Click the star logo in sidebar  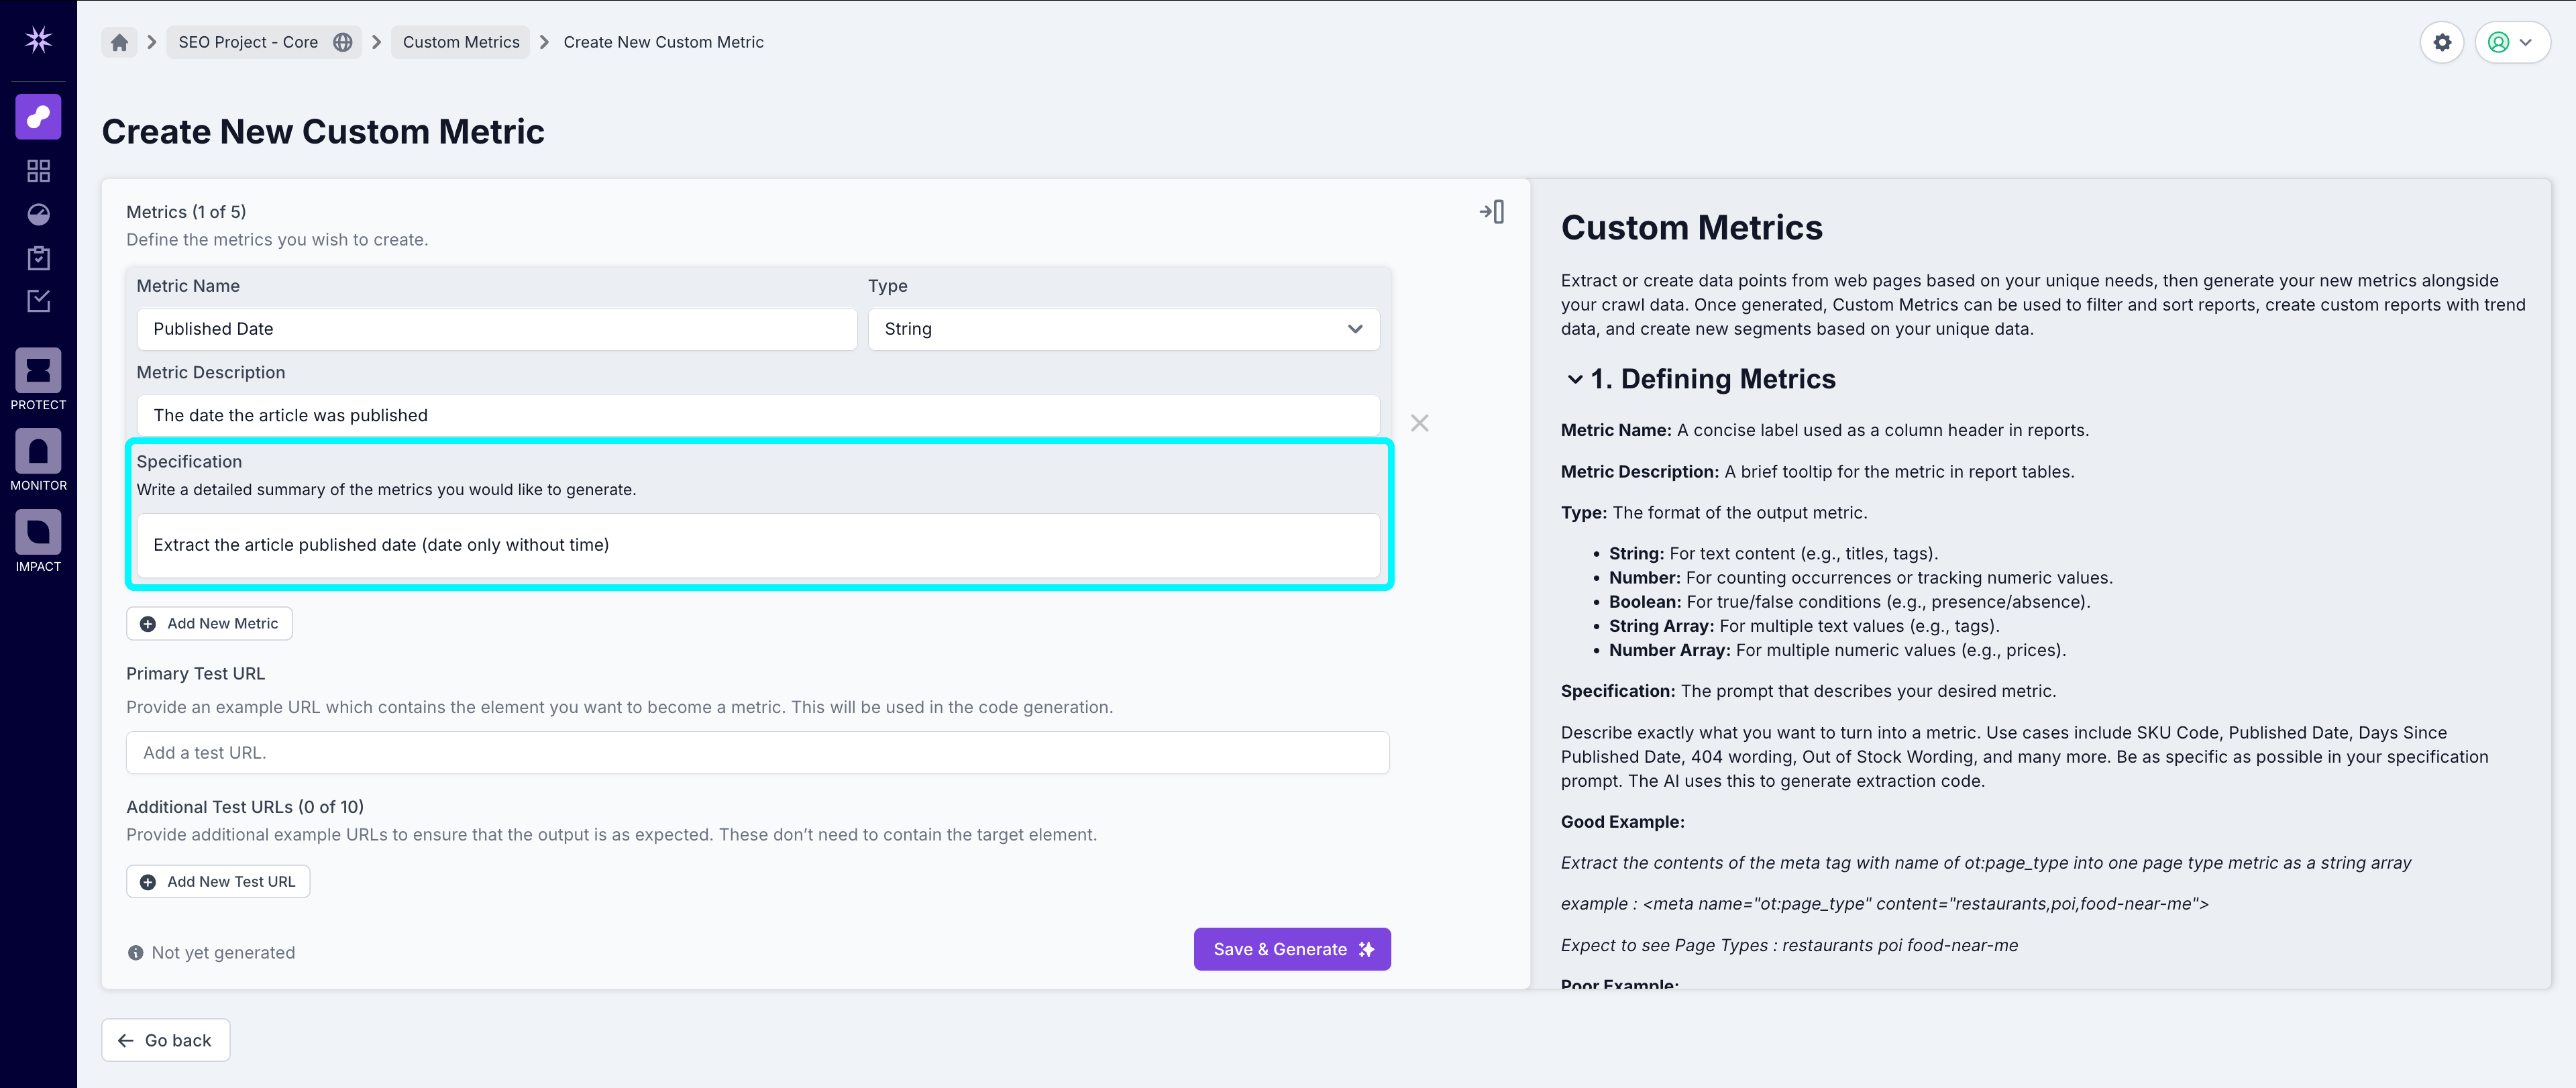pyautogui.click(x=38, y=40)
